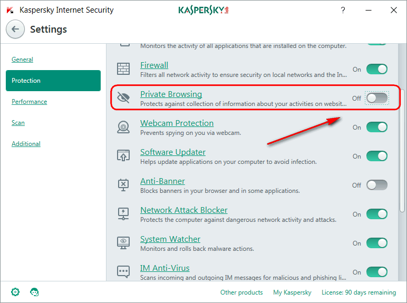Click the Kaspersky app icon in title bar
Viewport: 407px width, 303px height.
(x=10, y=10)
